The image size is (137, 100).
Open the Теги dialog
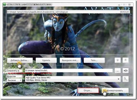click(x=94, y=60)
